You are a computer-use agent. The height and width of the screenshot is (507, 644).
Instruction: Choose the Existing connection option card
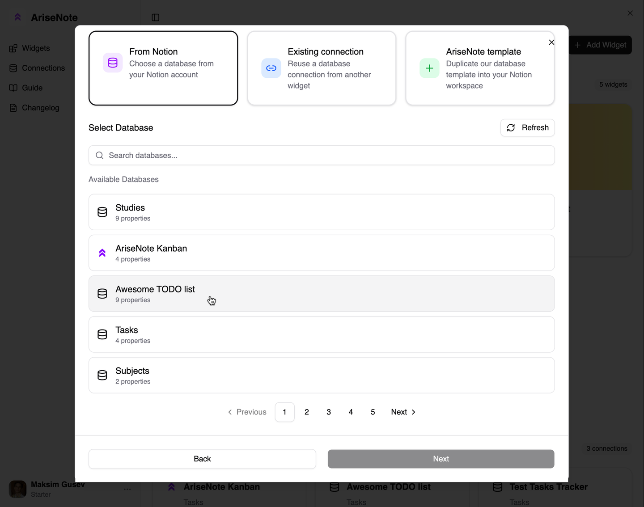click(322, 68)
